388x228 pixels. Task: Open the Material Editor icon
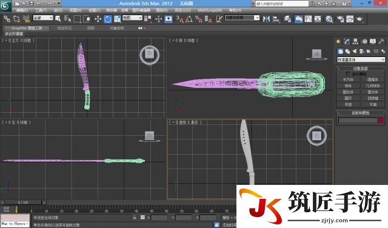point(329,19)
